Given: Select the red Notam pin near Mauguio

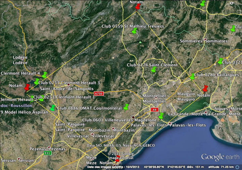Looking at the screenshot, I should click(x=206, y=89).
